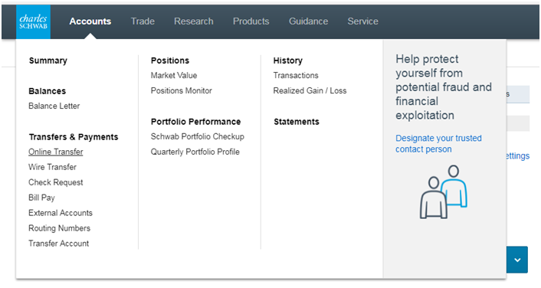Image resolution: width=541 pixels, height=288 pixels.
Task: Select the Online Transfer link
Action: [55, 152]
